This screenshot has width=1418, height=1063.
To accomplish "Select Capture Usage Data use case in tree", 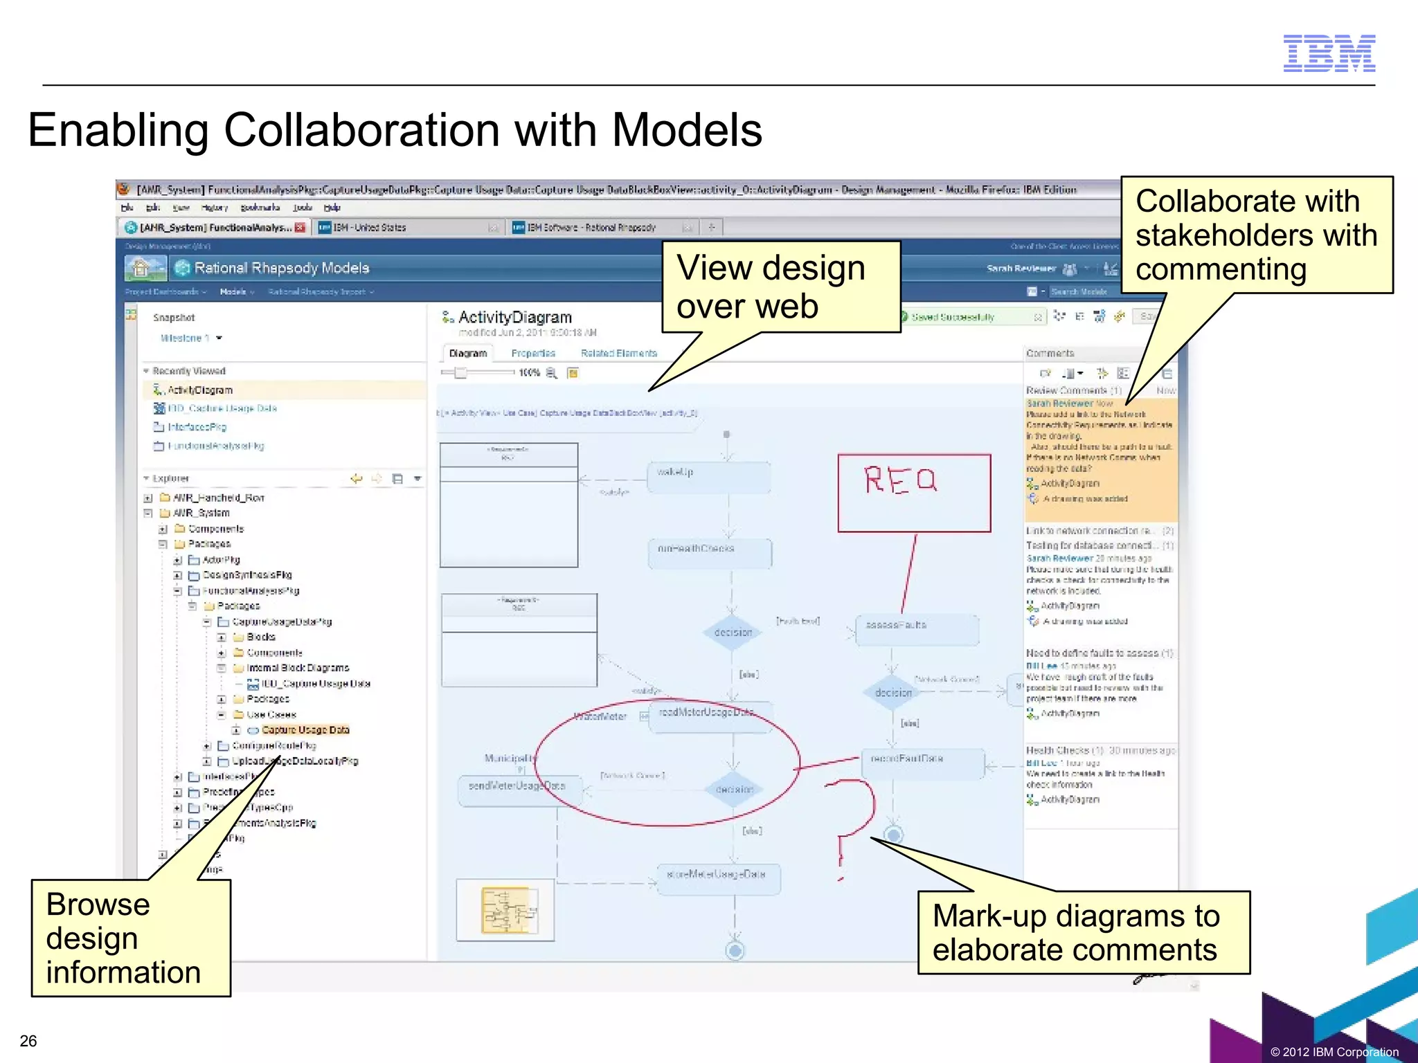I will click(305, 730).
